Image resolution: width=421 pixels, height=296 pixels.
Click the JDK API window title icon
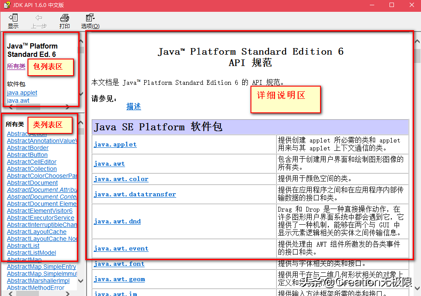(7, 5)
